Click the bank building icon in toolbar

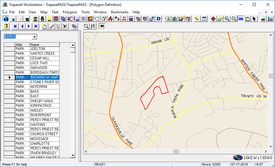pos(36,19)
